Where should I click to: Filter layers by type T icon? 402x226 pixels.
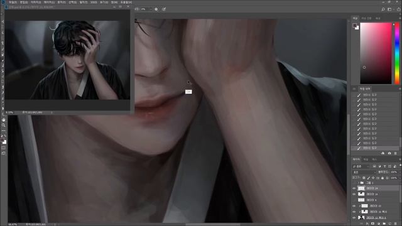pyautogui.click(x=384, y=166)
